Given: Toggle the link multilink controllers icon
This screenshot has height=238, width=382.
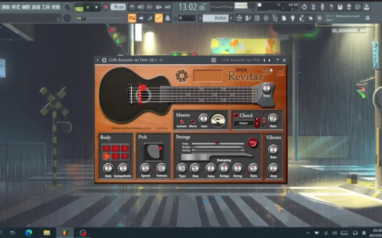Looking at the screenshot, I should click(x=159, y=18).
